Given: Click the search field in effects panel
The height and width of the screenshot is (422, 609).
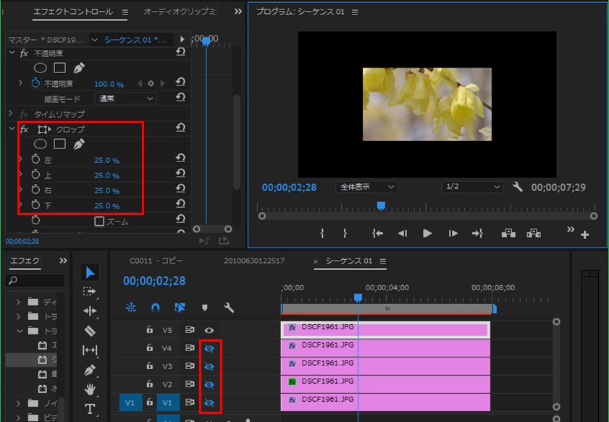Looking at the screenshot, I should point(35,280).
